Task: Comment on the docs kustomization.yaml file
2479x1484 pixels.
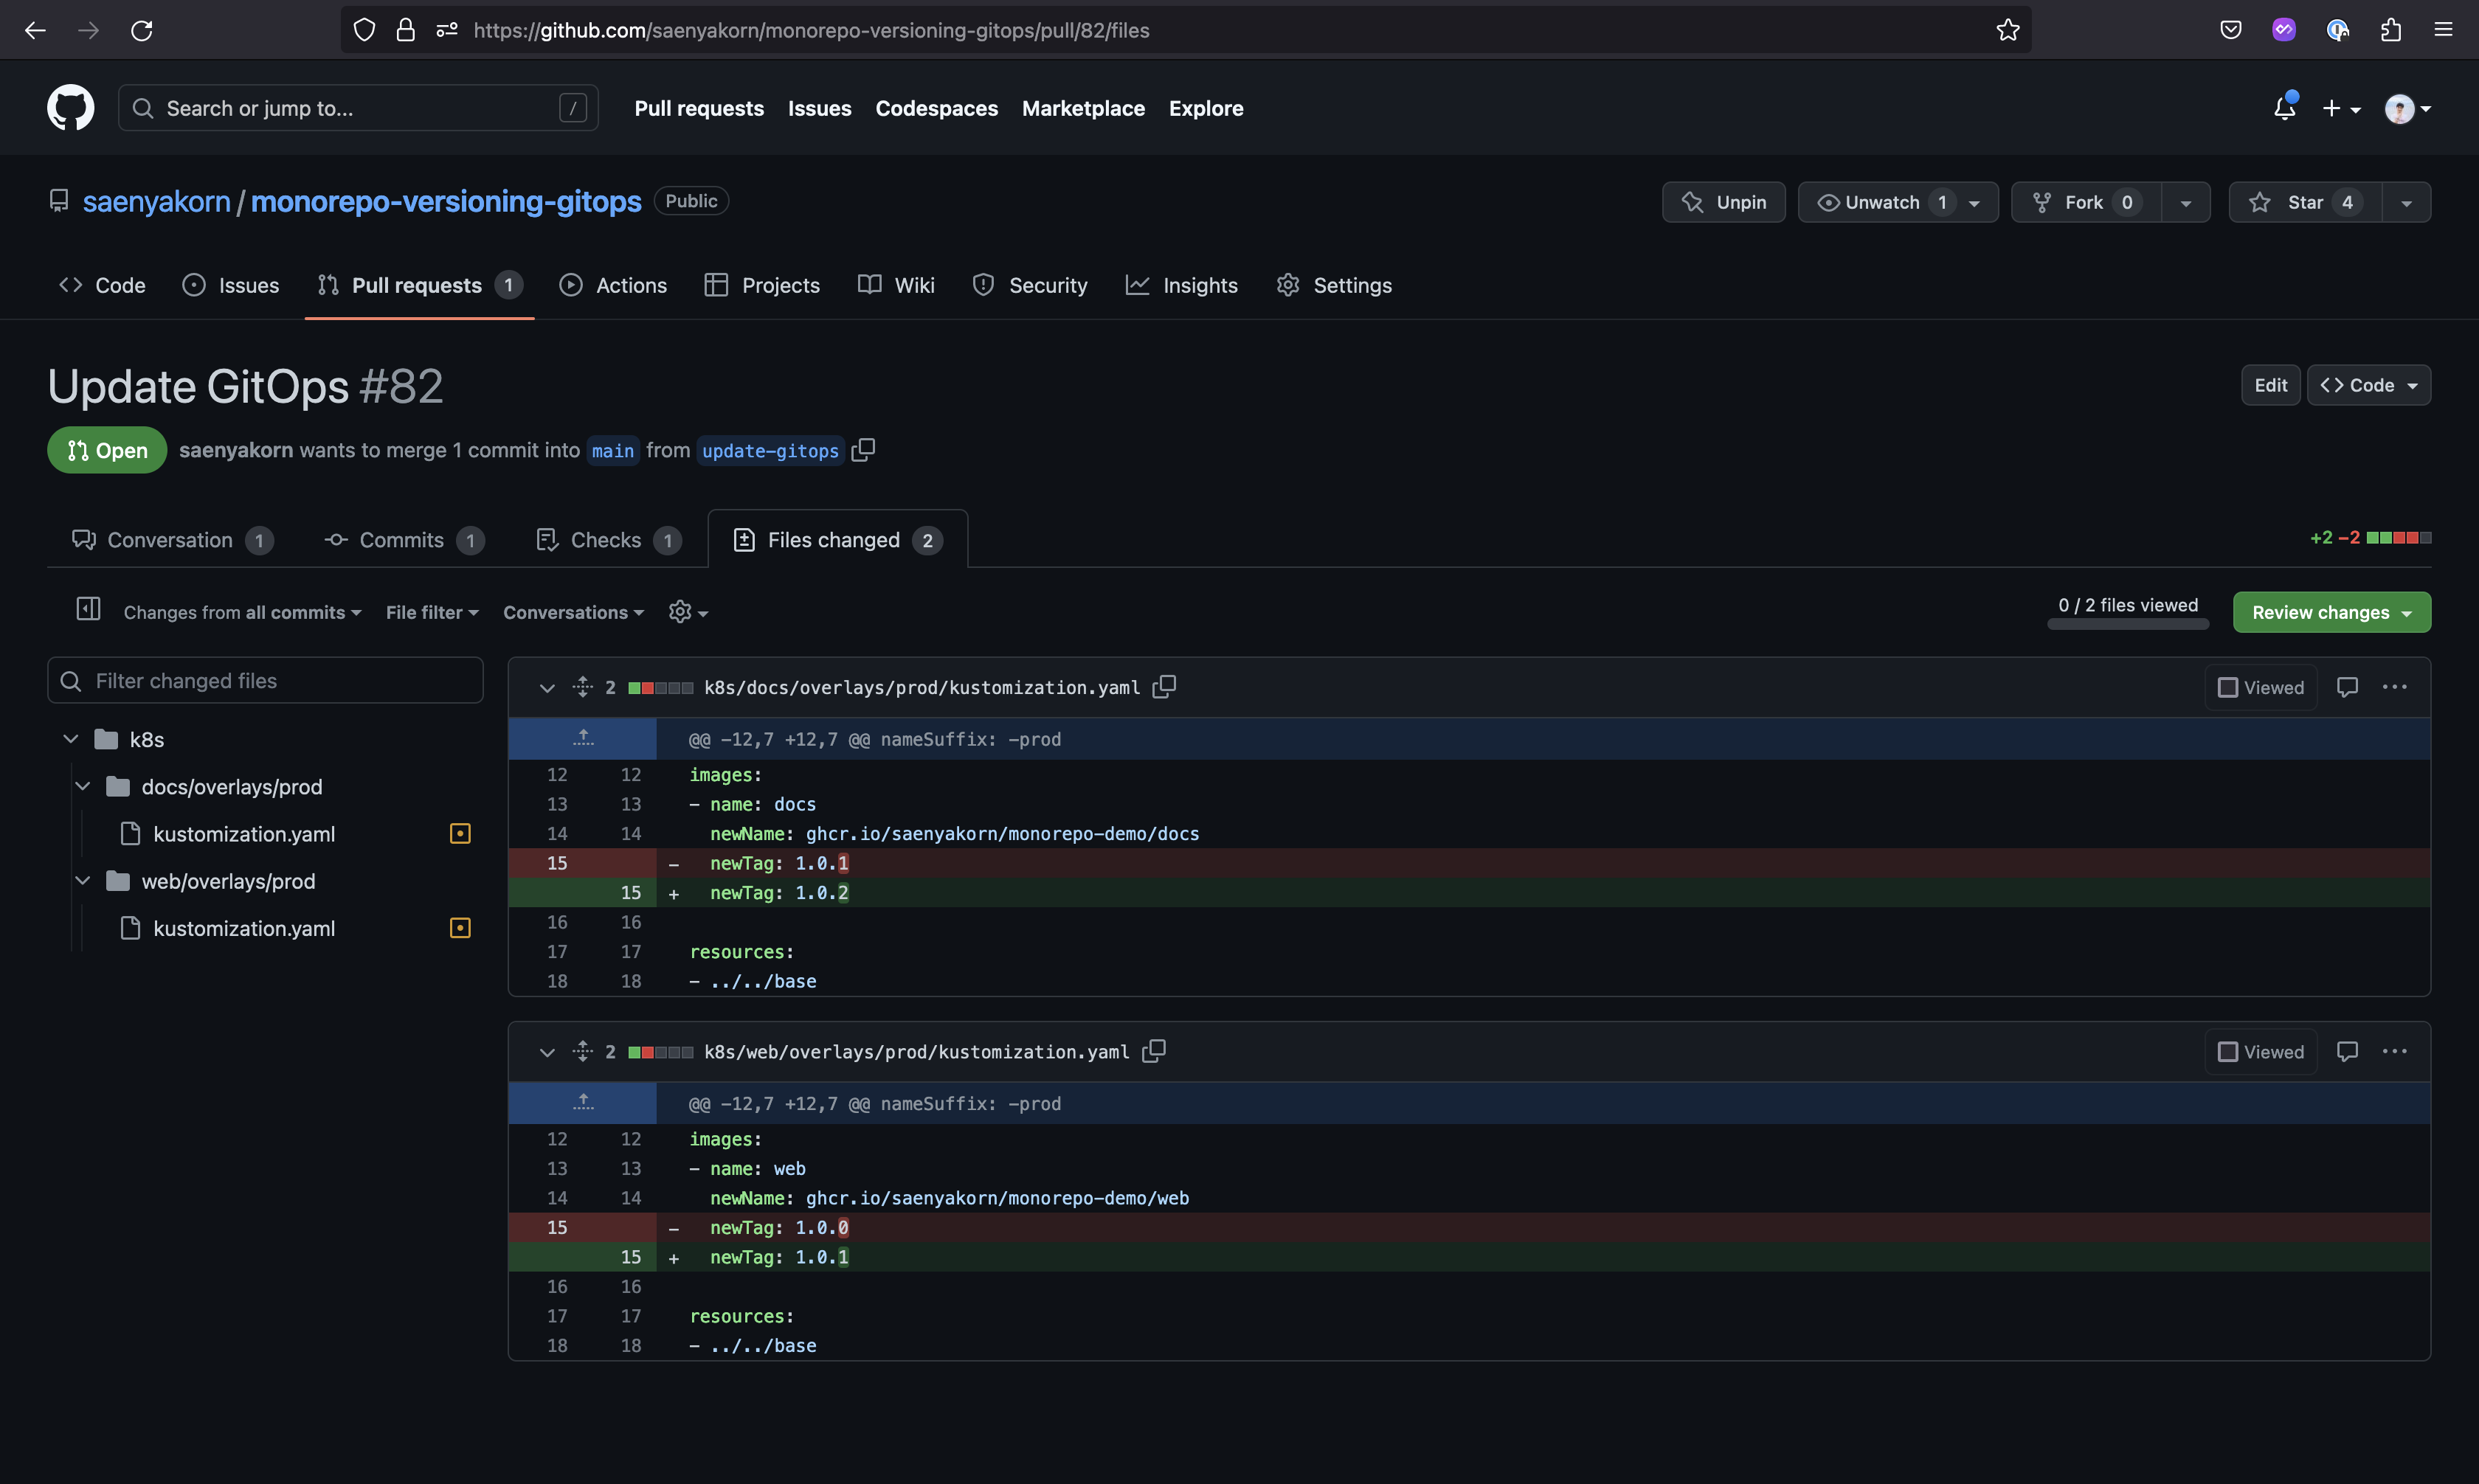Action: pos(2347,687)
